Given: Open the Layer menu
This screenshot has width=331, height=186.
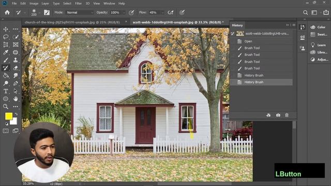Looking at the screenshot, I should 45,4.
